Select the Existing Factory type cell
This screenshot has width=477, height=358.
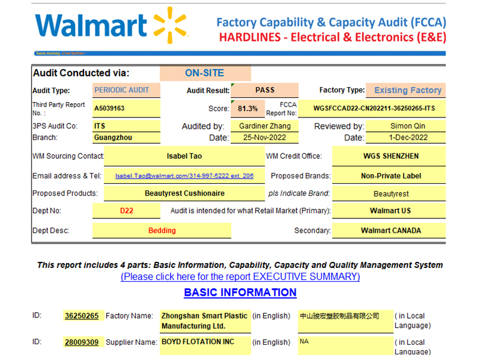coord(407,91)
